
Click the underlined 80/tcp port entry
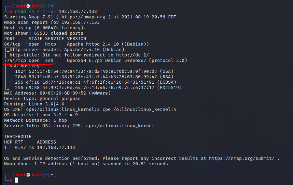(x=12, y=44)
